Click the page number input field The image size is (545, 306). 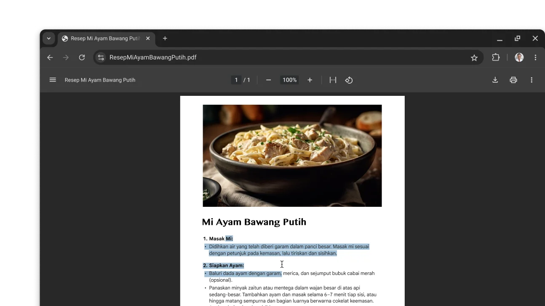click(x=236, y=80)
